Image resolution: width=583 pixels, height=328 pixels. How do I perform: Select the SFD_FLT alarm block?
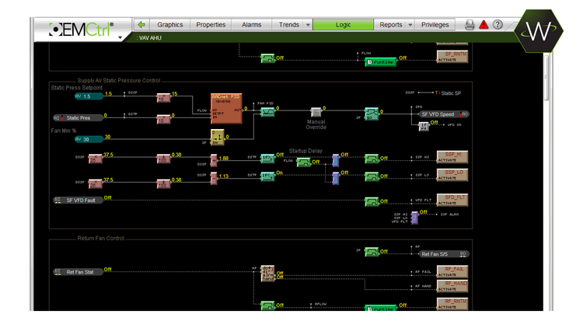[x=451, y=200]
